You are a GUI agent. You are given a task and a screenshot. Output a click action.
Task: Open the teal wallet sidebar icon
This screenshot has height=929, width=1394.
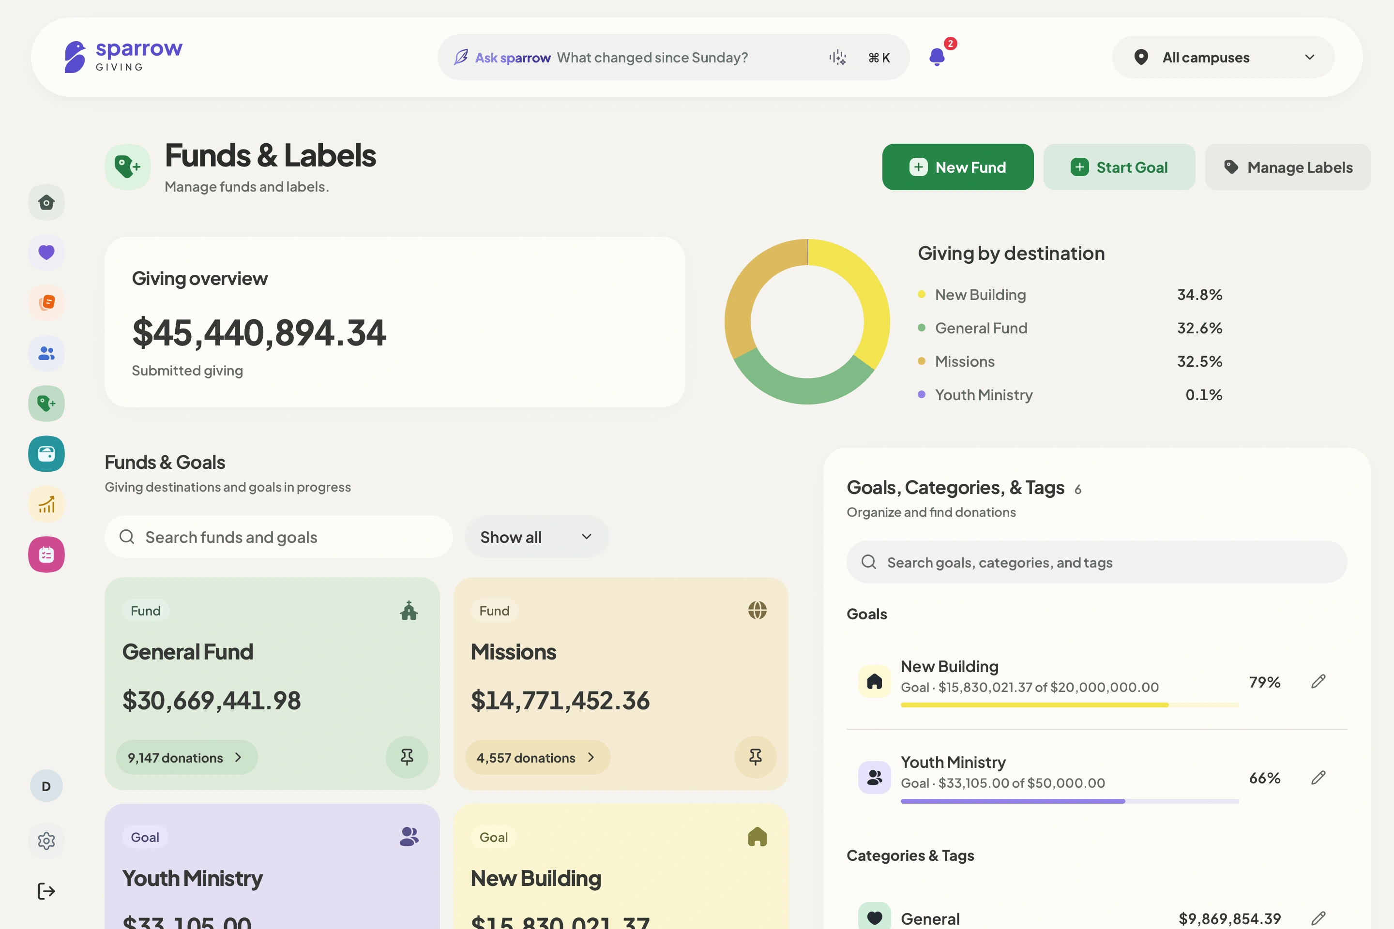46,454
